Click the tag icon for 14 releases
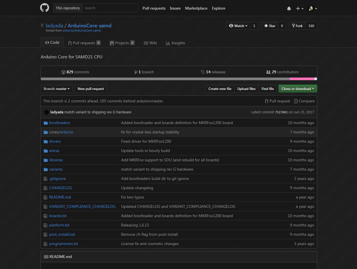Image resolution: width=357 pixels, height=269 pixels. (203, 72)
